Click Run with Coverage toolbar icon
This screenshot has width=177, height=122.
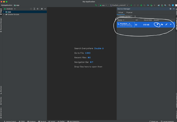tap(144, 5)
